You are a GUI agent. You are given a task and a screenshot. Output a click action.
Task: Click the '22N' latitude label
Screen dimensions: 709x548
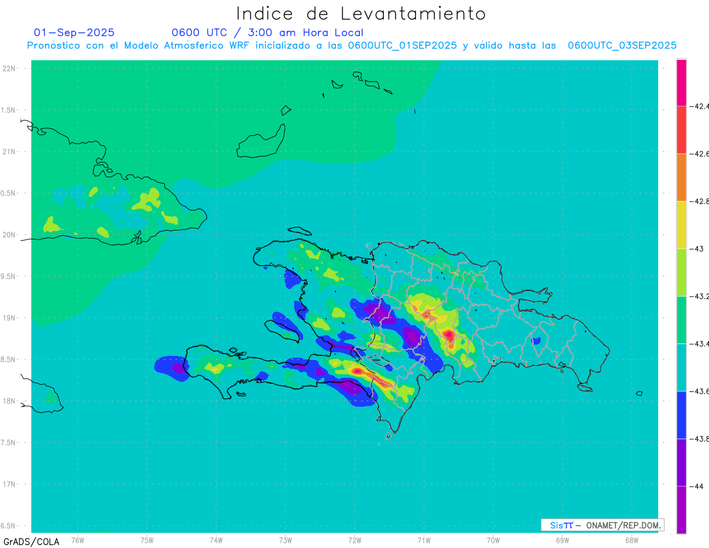(x=9, y=69)
